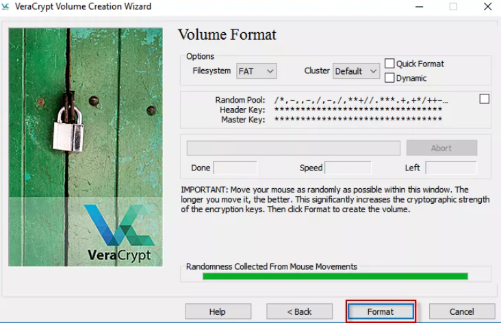Click the IMPORTANT mouse movement instruction text
The image size is (501, 323).
click(x=335, y=199)
